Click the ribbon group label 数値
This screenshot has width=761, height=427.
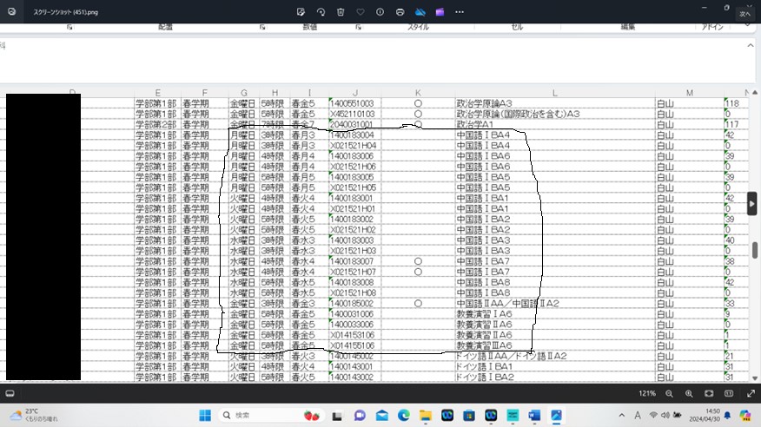[x=309, y=27]
